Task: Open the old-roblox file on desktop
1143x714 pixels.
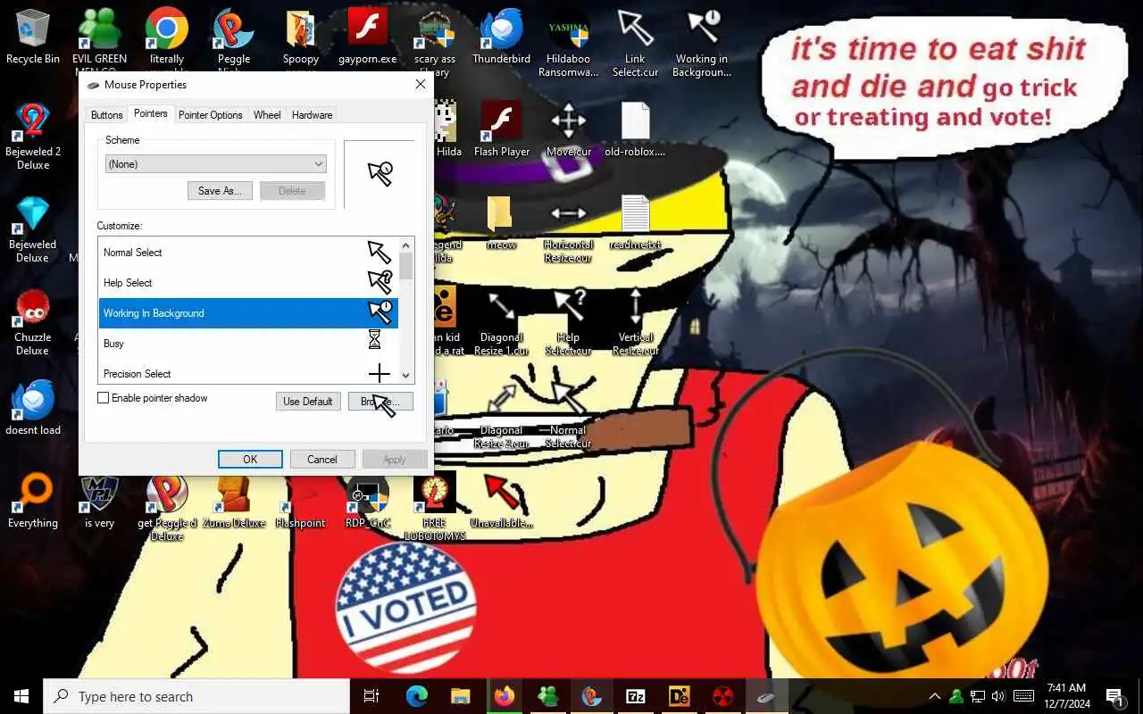Action: 635,129
